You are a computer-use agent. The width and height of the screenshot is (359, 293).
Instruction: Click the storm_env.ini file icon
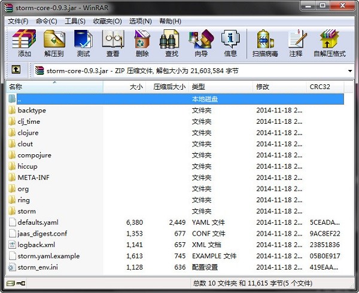point(12,267)
